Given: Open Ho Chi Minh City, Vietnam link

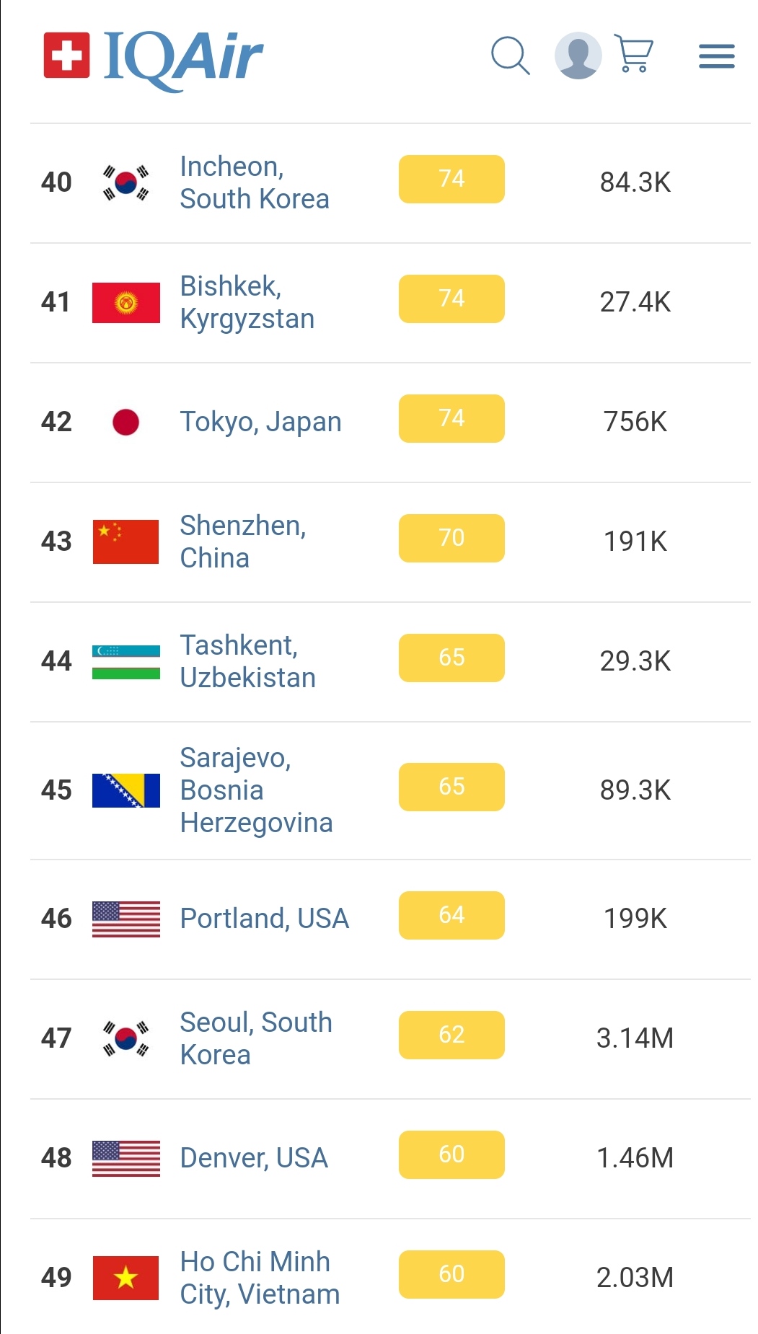Looking at the screenshot, I should pos(259,1278).
